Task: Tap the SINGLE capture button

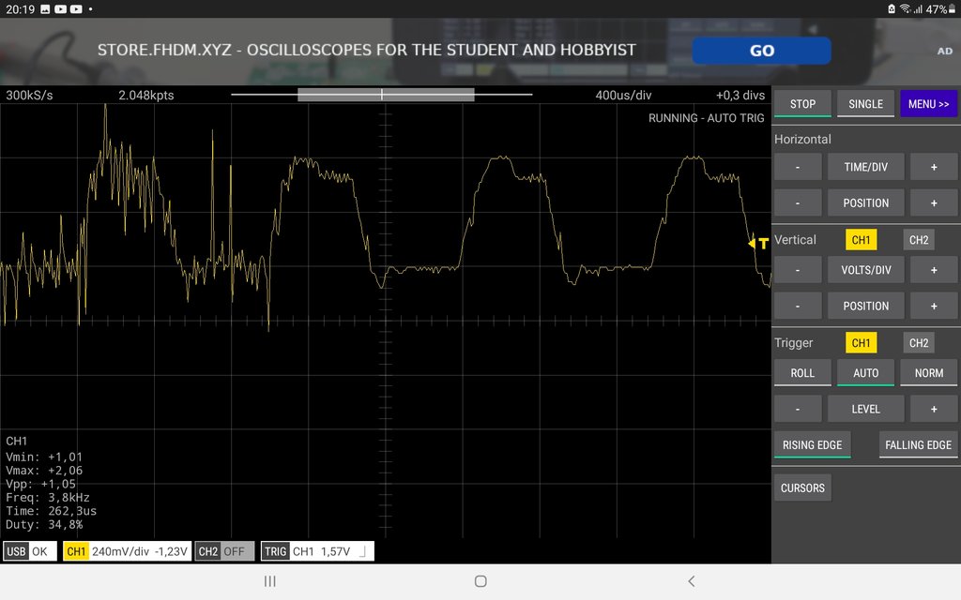Action: [865, 104]
